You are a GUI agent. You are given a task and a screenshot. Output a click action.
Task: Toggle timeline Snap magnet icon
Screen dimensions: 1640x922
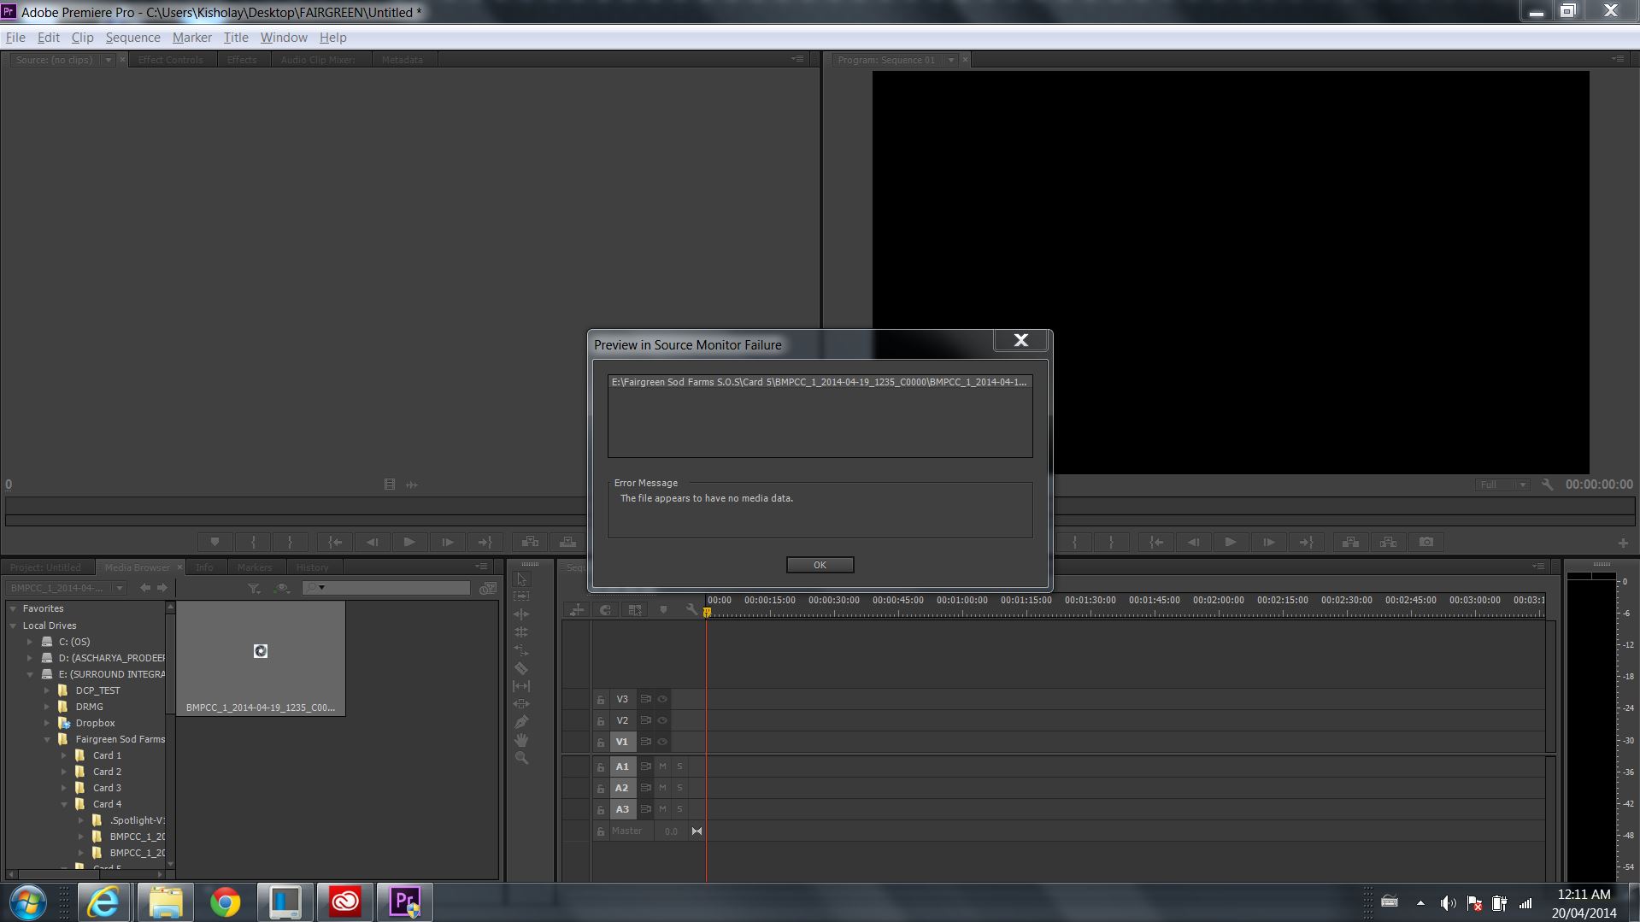(606, 609)
